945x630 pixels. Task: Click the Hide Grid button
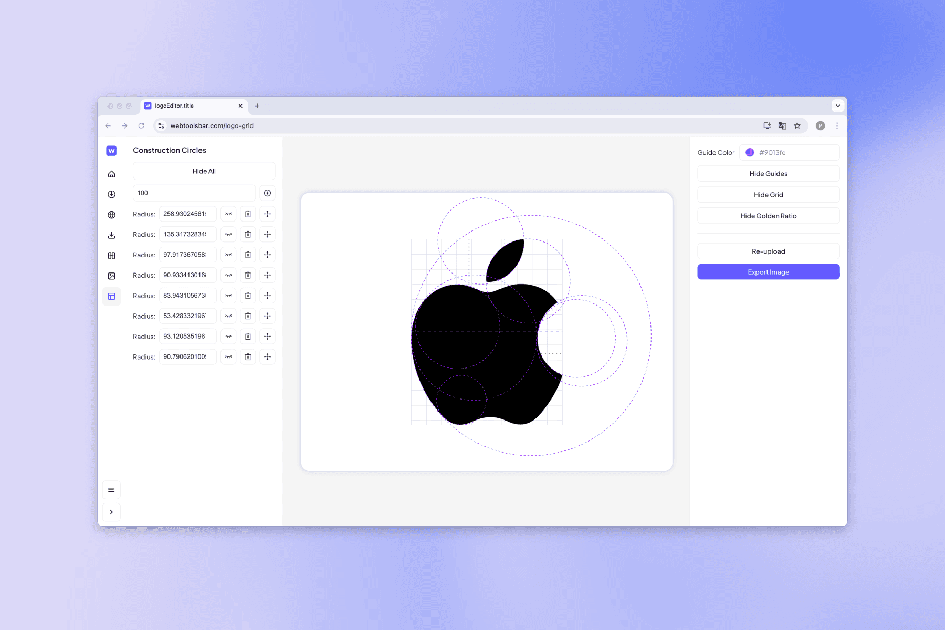pos(768,195)
